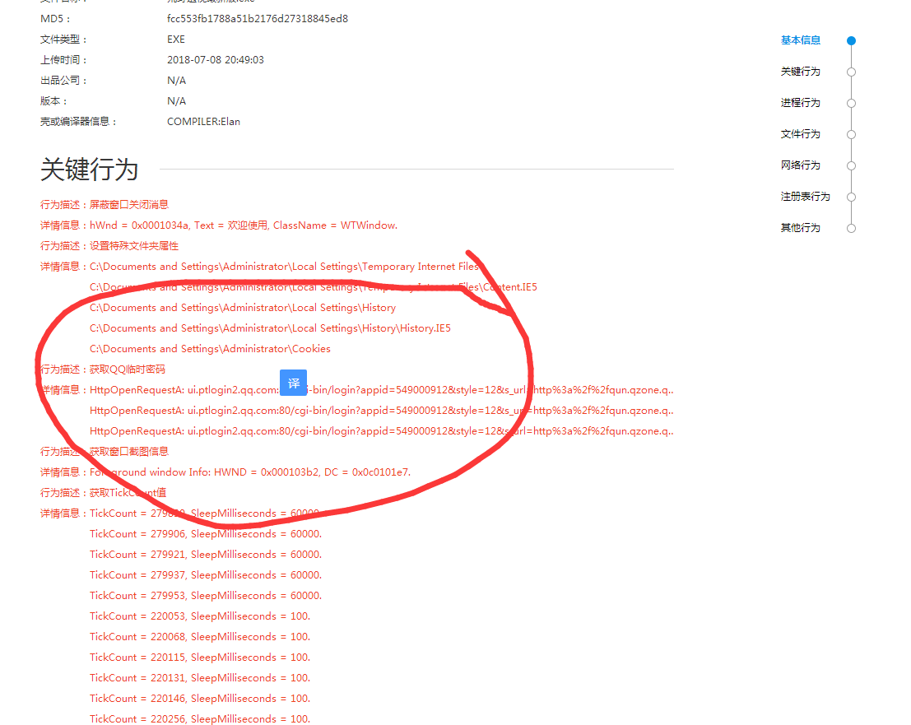This screenshot has width=911, height=725.
Task: Navigate to 文件行为 in the sidebar
Action: (x=800, y=134)
